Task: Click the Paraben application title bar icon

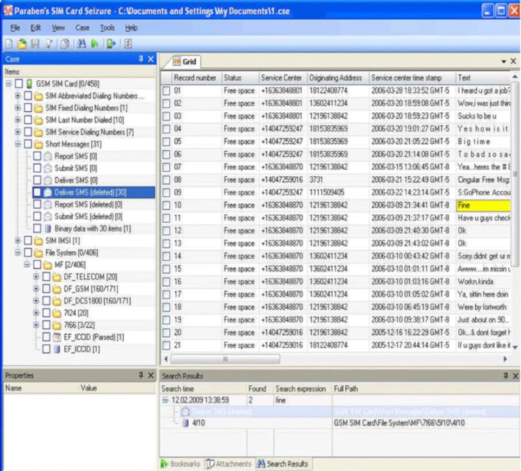Action: tap(8, 10)
